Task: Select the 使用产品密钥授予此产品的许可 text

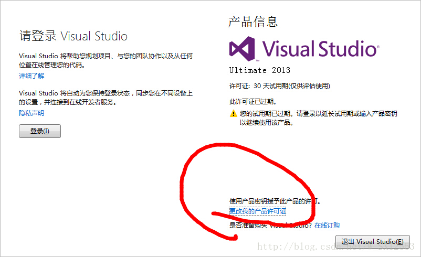Action: pyautogui.click(x=275, y=201)
